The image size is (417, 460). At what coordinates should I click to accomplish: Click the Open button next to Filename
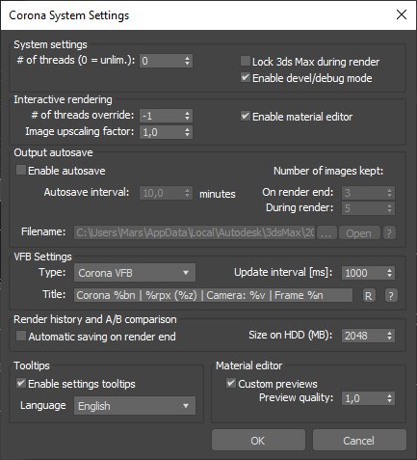pyautogui.click(x=358, y=232)
